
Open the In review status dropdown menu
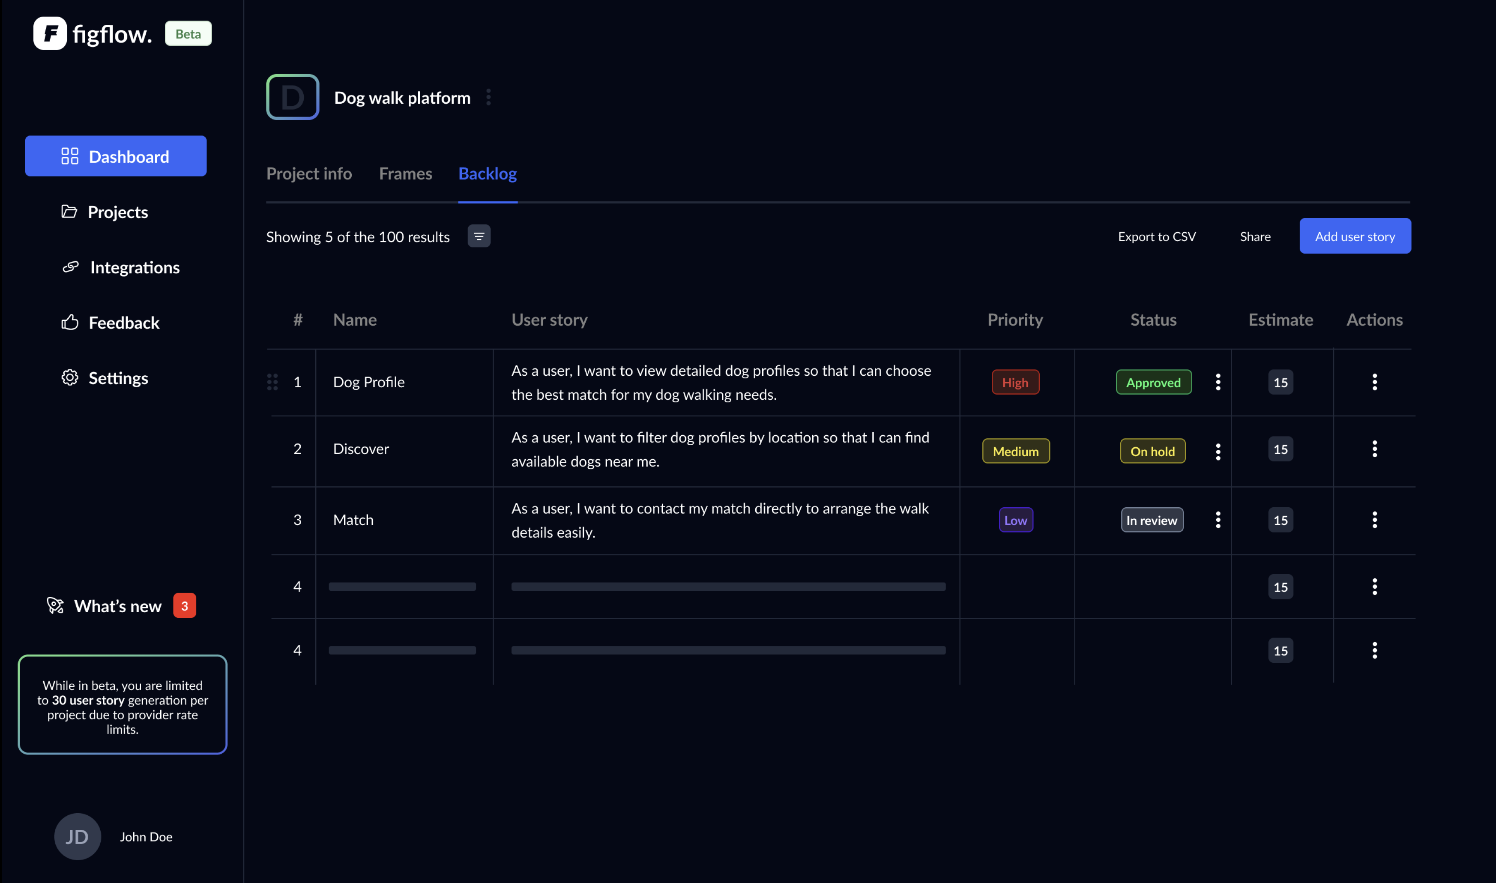1218,520
